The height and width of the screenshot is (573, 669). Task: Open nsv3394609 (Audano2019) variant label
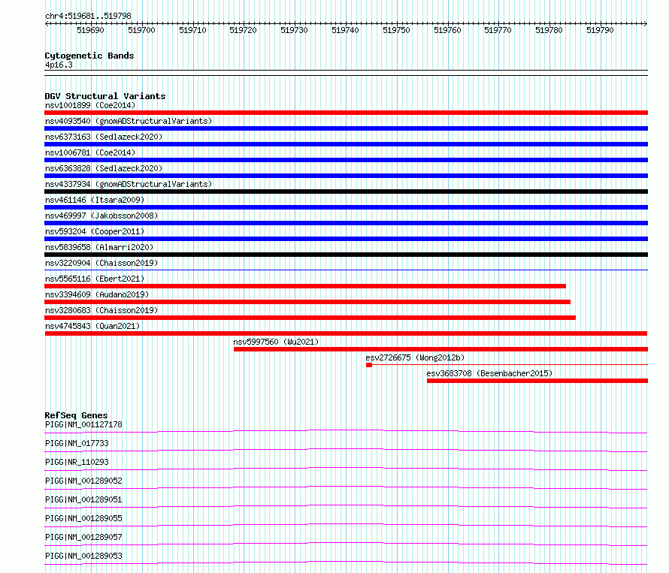click(97, 294)
